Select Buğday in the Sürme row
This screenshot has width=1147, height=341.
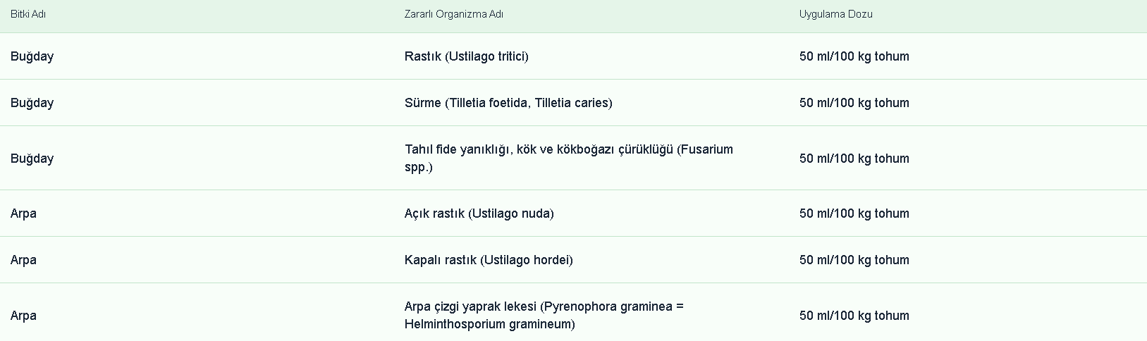32,103
